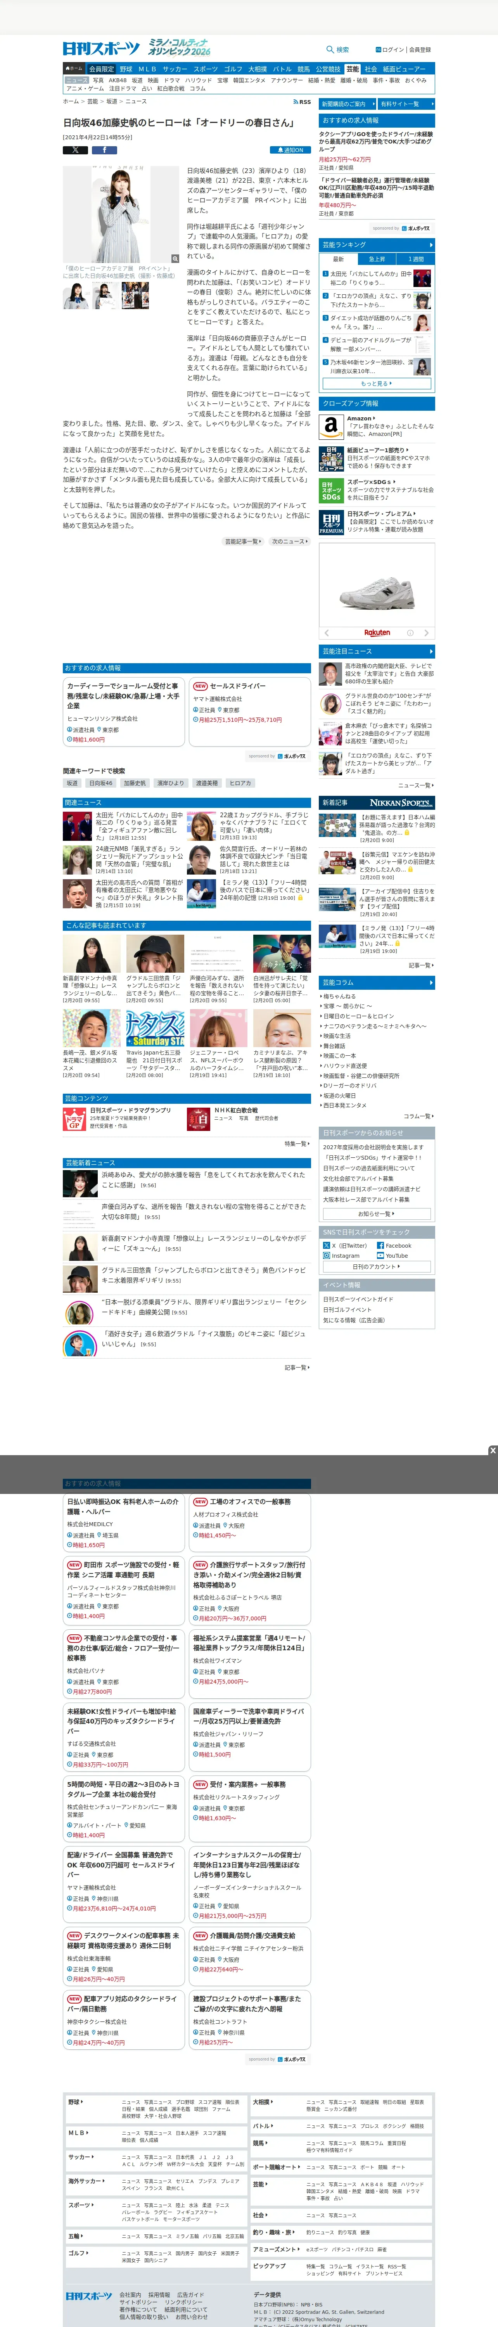
Task: Switch ranking to 1週間 tab
Action: pos(415,259)
